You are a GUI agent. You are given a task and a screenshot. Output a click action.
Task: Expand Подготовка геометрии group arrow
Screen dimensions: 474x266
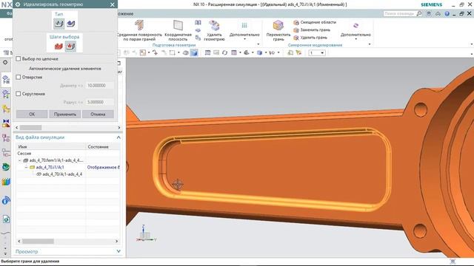click(258, 44)
